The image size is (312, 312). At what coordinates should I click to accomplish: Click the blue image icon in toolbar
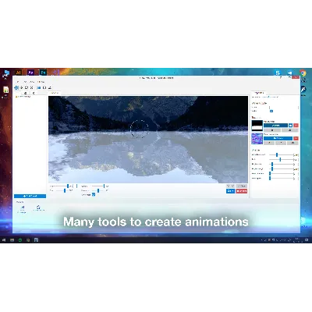tap(39, 88)
